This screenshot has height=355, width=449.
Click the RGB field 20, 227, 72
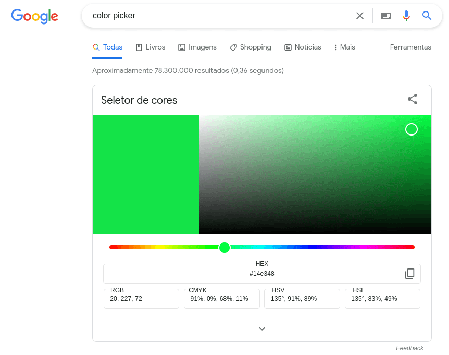141,299
